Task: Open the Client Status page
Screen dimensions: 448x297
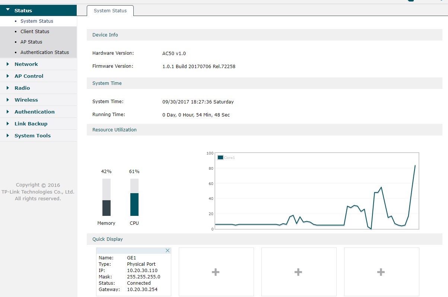Action: (x=35, y=32)
